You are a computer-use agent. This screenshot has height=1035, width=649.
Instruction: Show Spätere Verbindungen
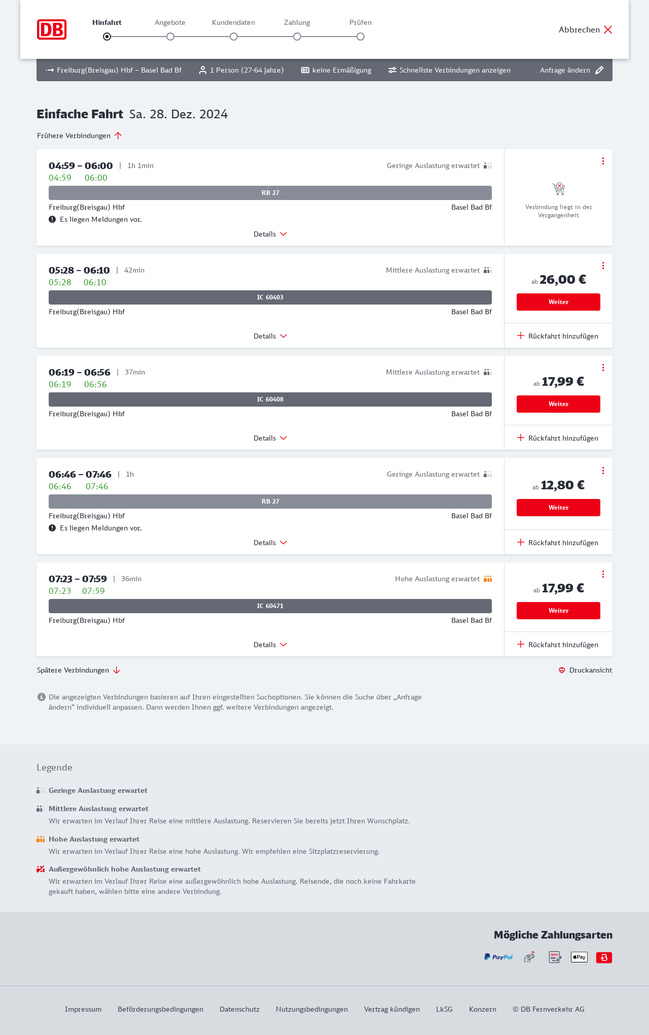pos(79,670)
